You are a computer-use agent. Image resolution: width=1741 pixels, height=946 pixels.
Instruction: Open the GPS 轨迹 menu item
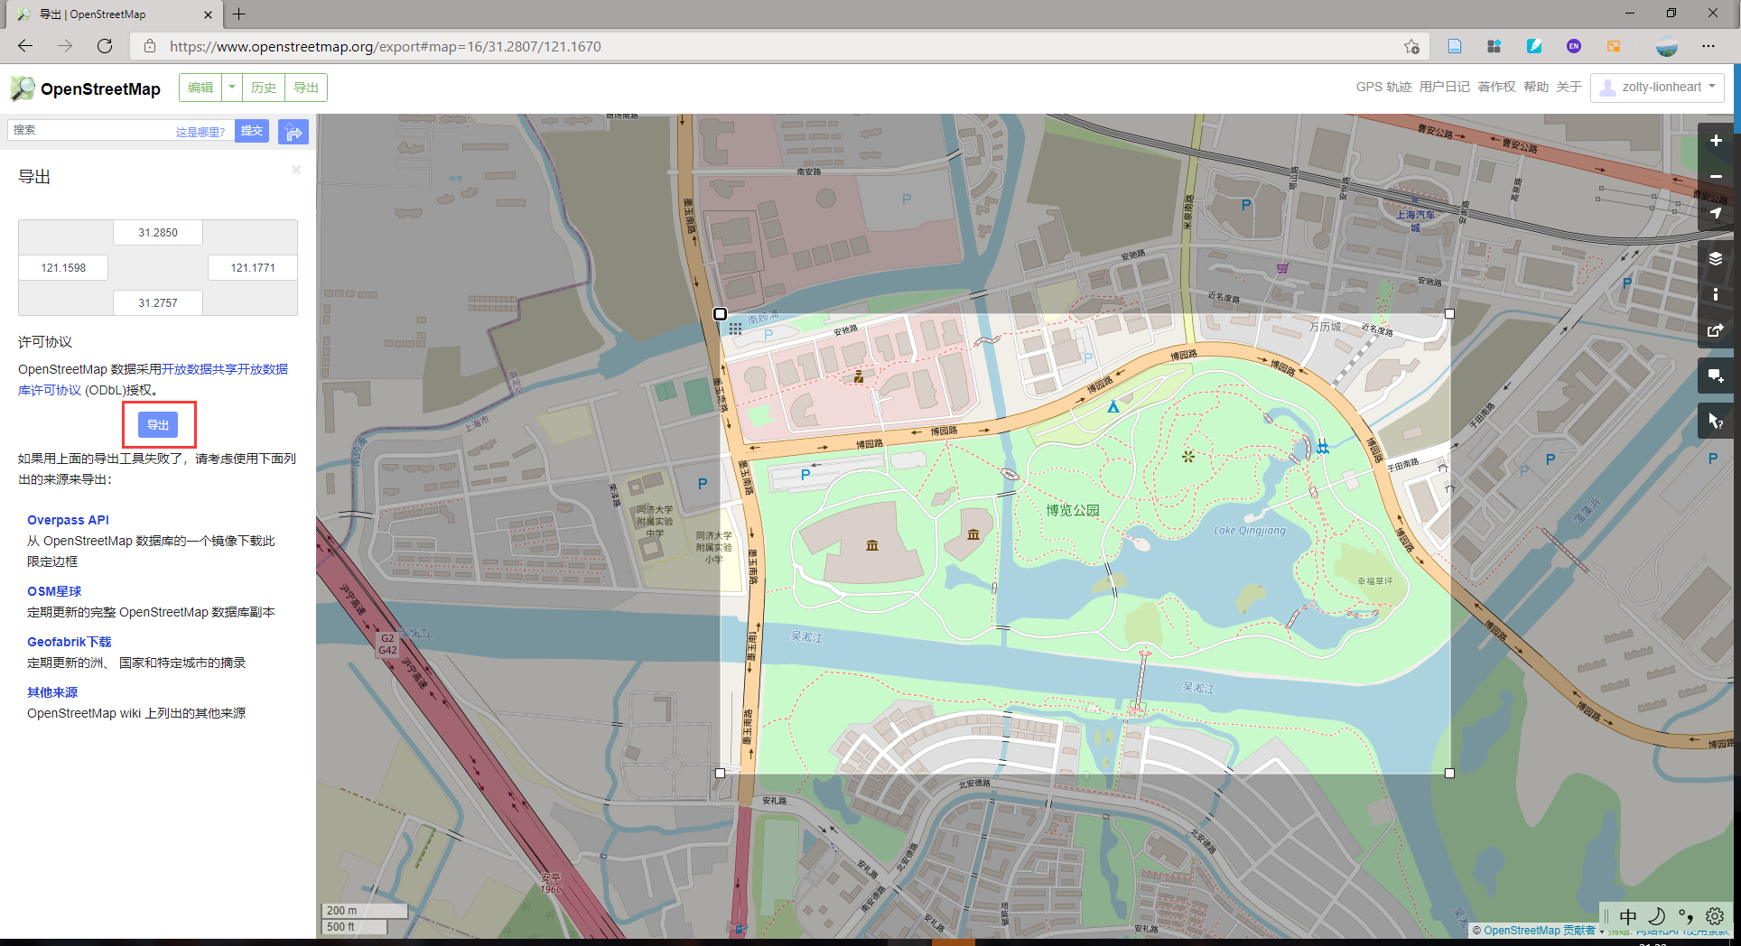1383,88
